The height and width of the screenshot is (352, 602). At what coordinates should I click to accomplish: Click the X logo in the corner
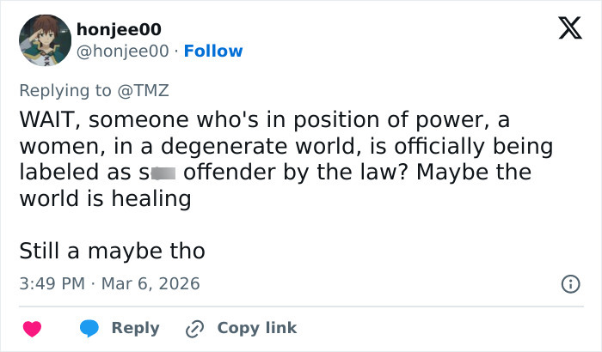564,29
